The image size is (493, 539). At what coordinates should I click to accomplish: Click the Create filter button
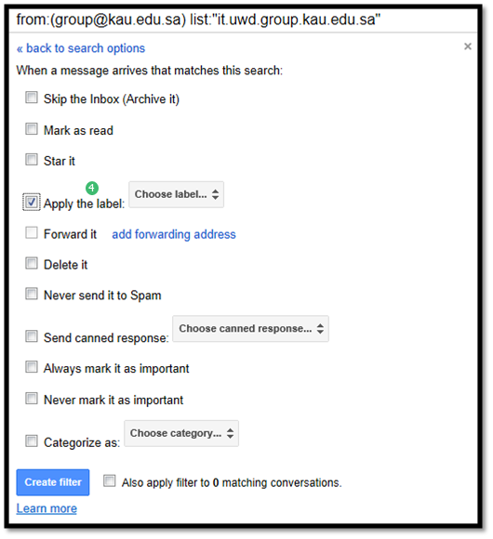53,482
